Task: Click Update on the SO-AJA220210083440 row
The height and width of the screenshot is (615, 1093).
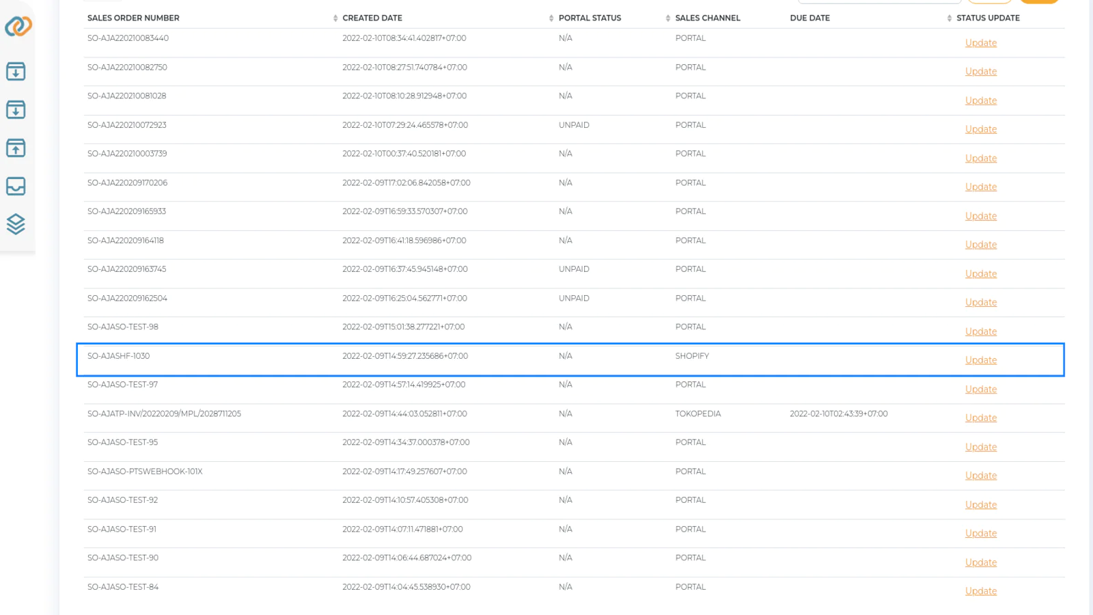Action: [x=981, y=42]
